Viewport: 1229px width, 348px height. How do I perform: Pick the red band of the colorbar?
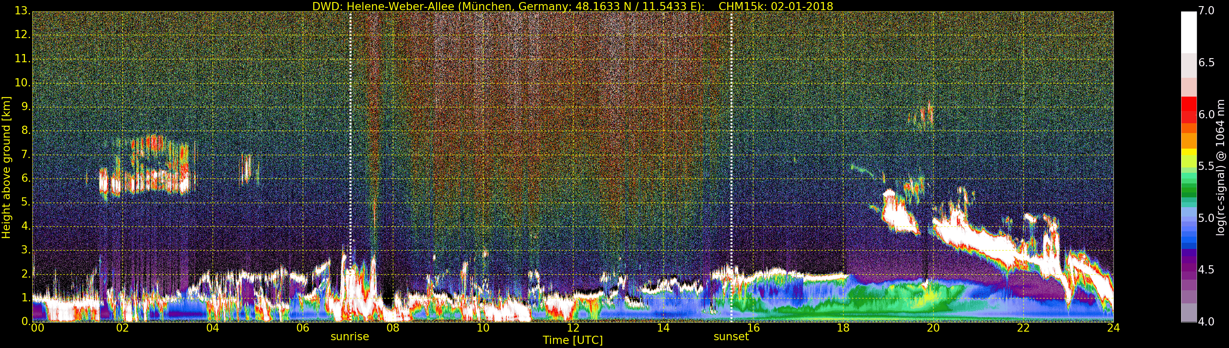click(x=1189, y=110)
